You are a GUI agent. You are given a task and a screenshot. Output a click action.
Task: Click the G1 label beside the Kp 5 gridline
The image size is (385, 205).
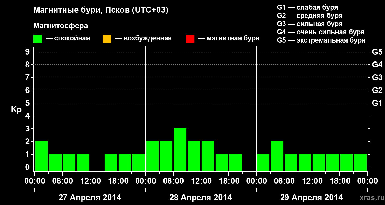click(377, 103)
